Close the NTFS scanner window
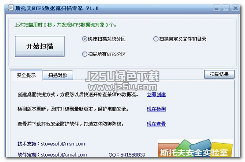 (235, 8)
